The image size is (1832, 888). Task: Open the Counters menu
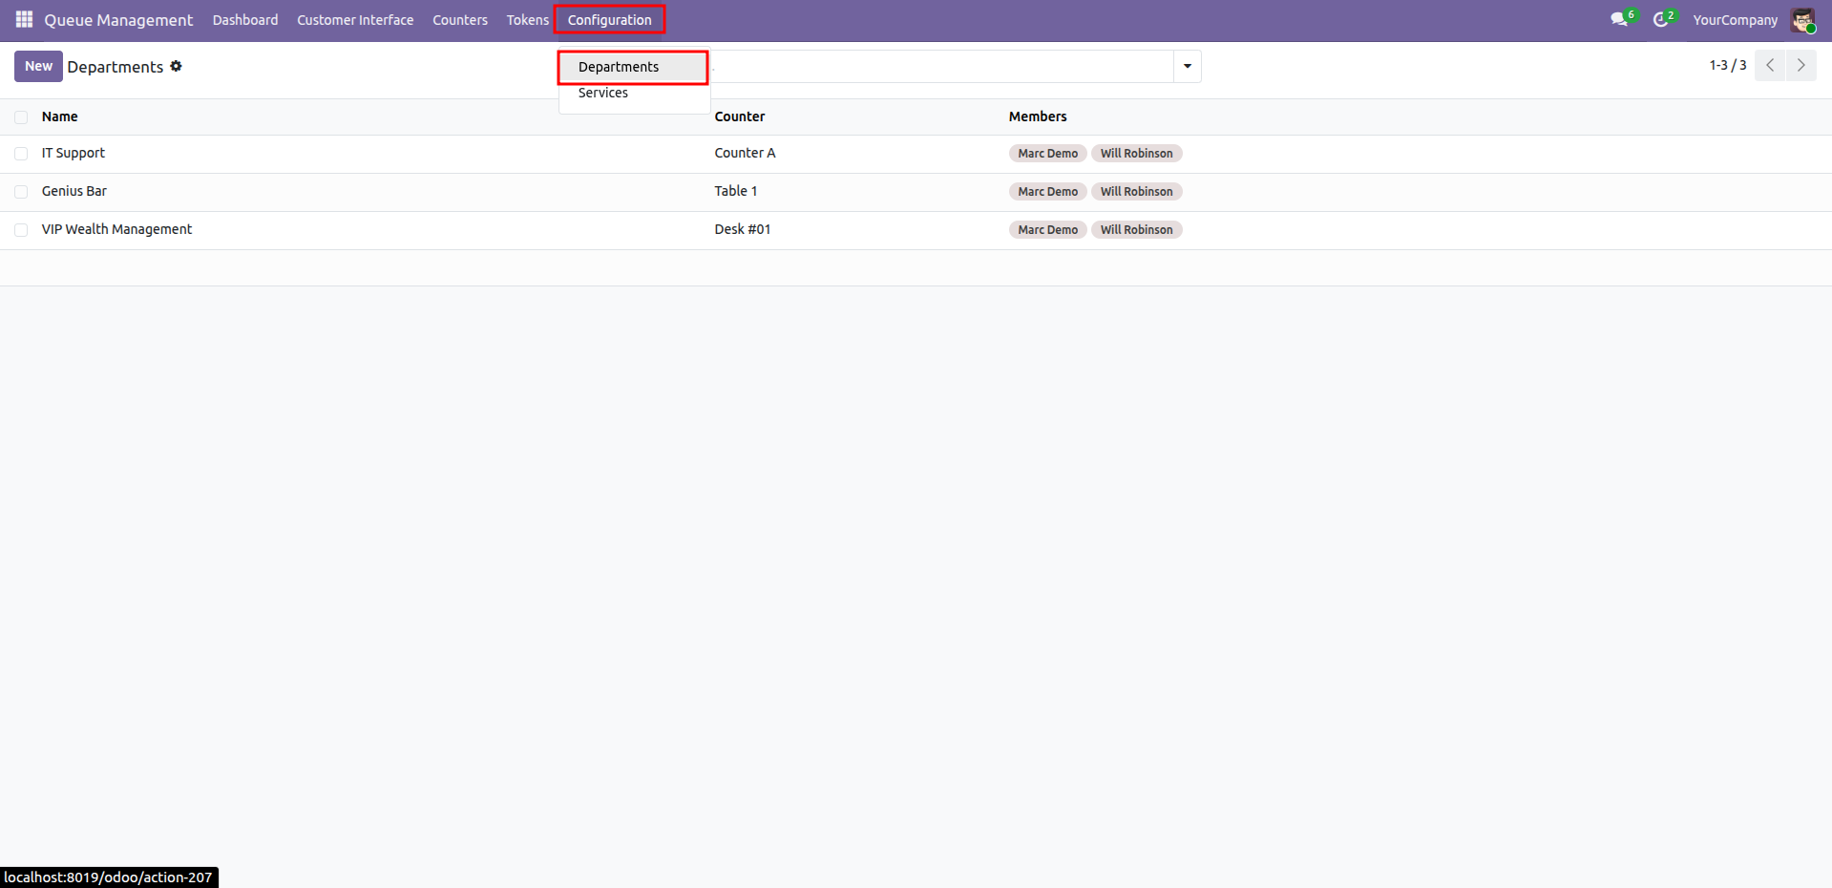coord(460,20)
